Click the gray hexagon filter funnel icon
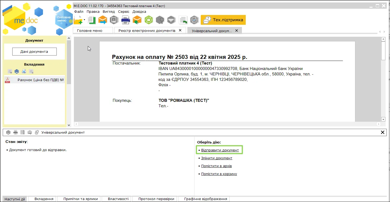This screenshot has width=390, height=202. click(x=171, y=20)
